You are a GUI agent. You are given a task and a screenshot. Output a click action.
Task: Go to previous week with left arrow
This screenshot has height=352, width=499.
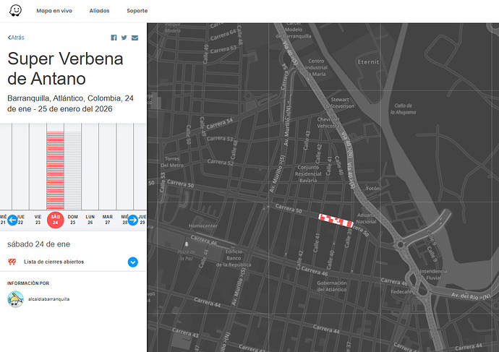pyautogui.click(x=12, y=220)
